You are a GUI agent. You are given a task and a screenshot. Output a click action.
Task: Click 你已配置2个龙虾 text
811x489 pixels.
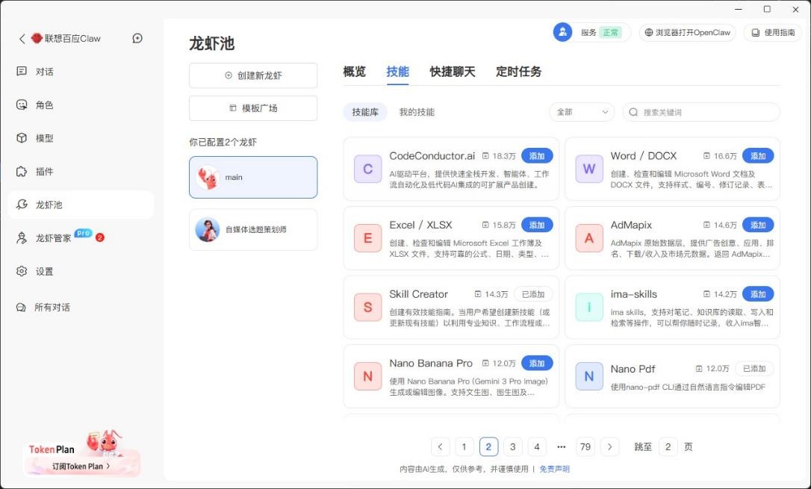tap(223, 142)
